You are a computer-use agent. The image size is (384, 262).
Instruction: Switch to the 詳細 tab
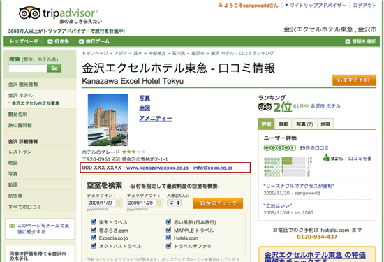283,124
